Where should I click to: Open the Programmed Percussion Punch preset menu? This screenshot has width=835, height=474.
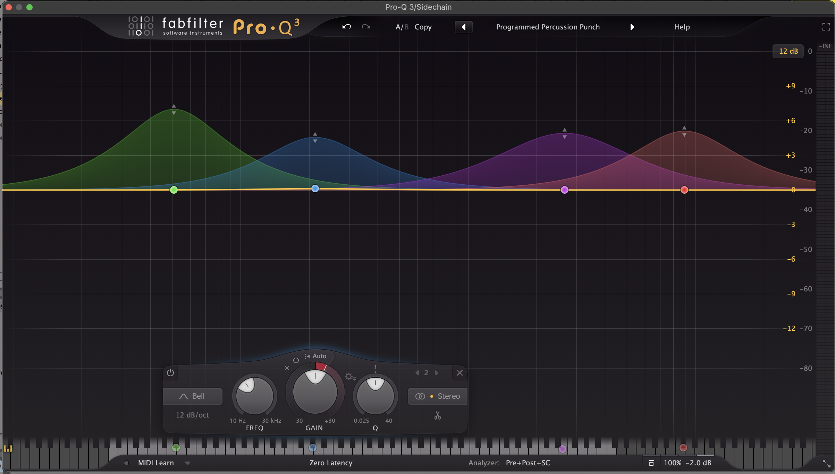(x=548, y=27)
